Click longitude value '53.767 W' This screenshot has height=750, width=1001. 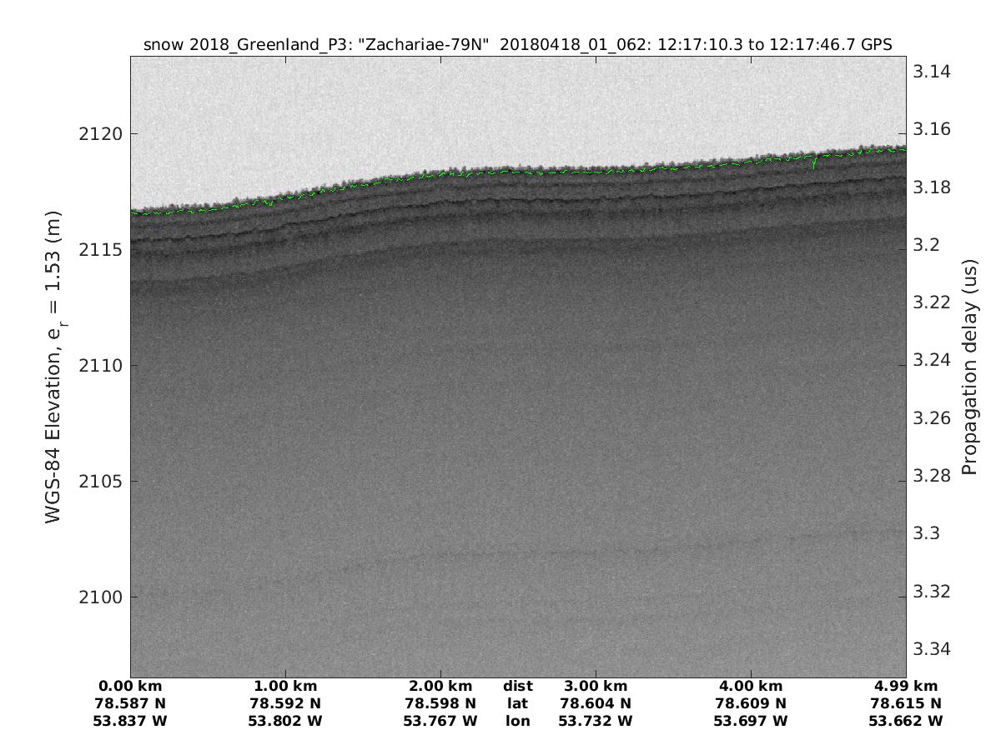(440, 722)
